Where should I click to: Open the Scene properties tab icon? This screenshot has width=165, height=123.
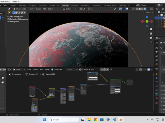point(156,60)
